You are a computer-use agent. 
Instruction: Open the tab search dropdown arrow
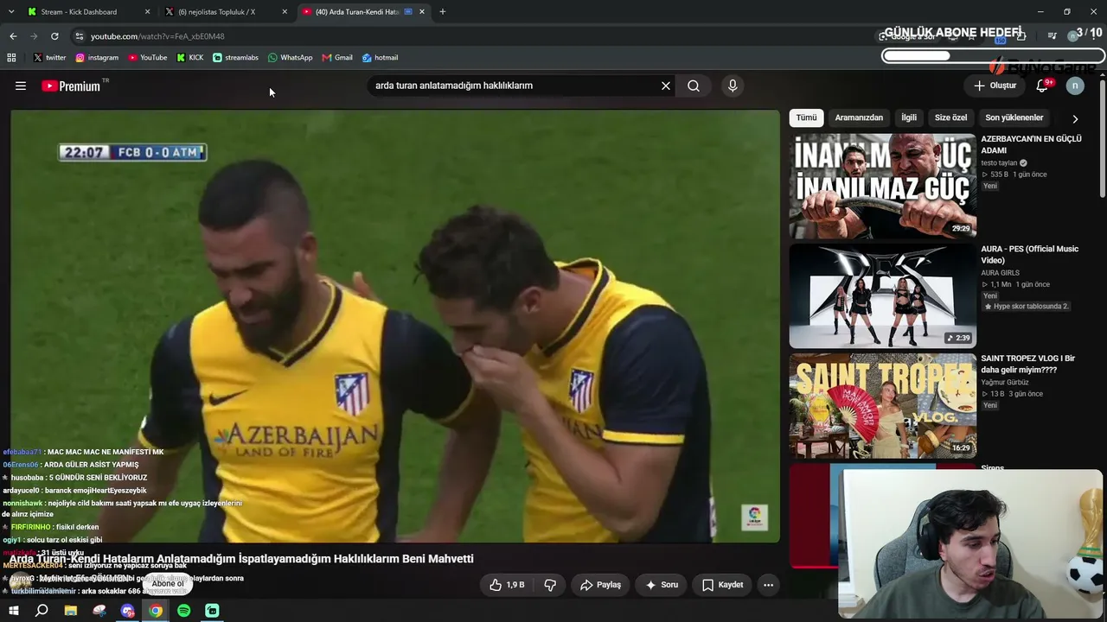point(13,12)
